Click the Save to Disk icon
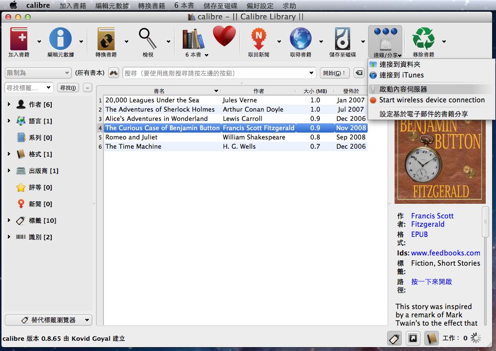This screenshot has width=496, height=351. pos(342,39)
